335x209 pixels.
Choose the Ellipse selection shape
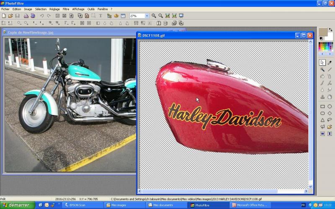click(x=330, y=107)
